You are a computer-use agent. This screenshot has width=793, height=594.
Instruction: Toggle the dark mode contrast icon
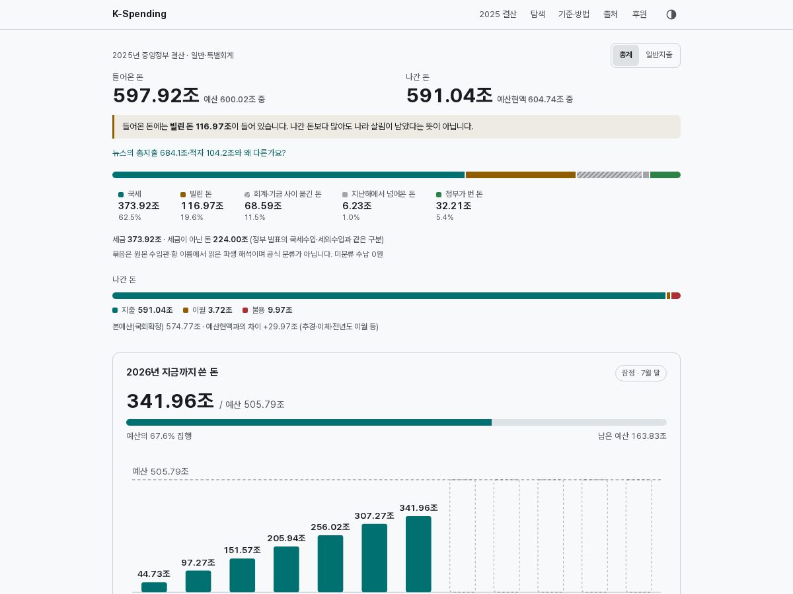[x=671, y=15]
